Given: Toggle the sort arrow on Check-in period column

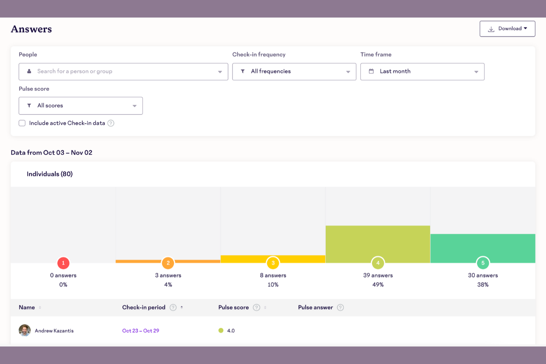Looking at the screenshot, I should pyautogui.click(x=182, y=307).
